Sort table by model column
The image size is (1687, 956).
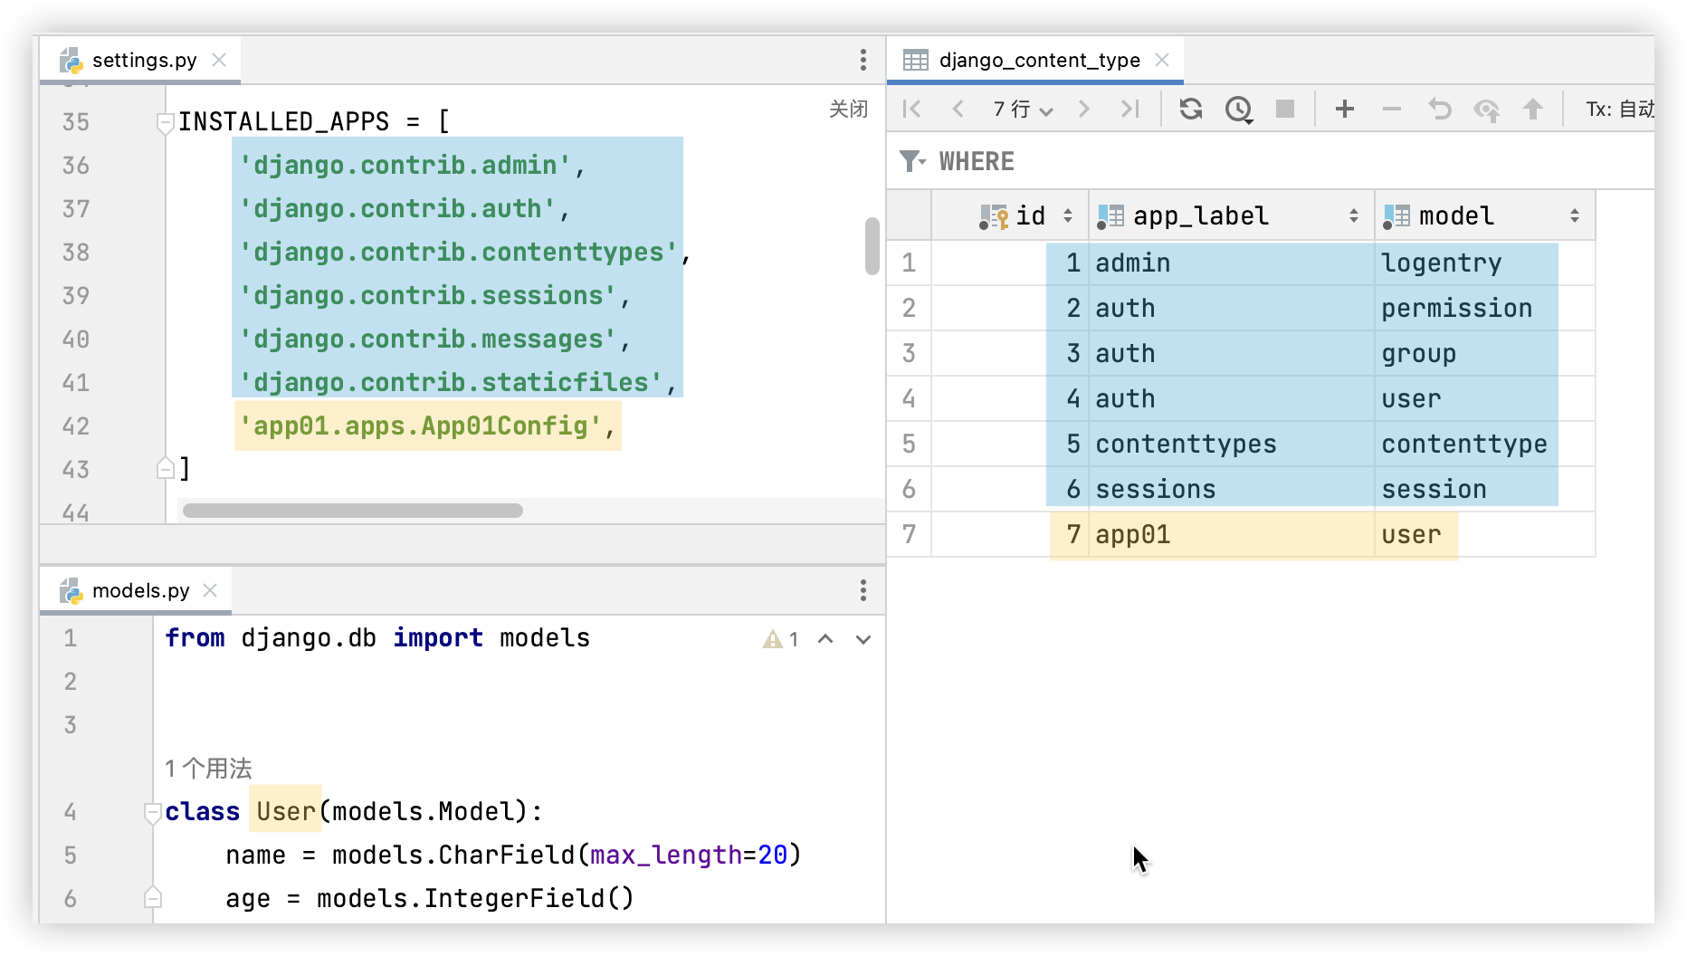pos(1574,215)
